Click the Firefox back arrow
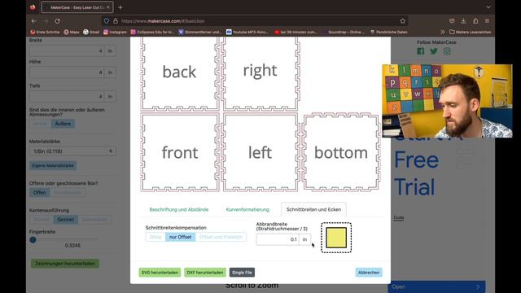The height and width of the screenshot is (293, 521). click(x=34, y=21)
